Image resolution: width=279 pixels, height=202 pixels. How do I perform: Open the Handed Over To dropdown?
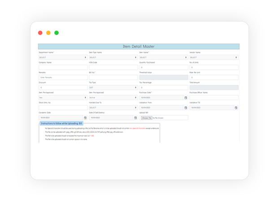[113, 108]
